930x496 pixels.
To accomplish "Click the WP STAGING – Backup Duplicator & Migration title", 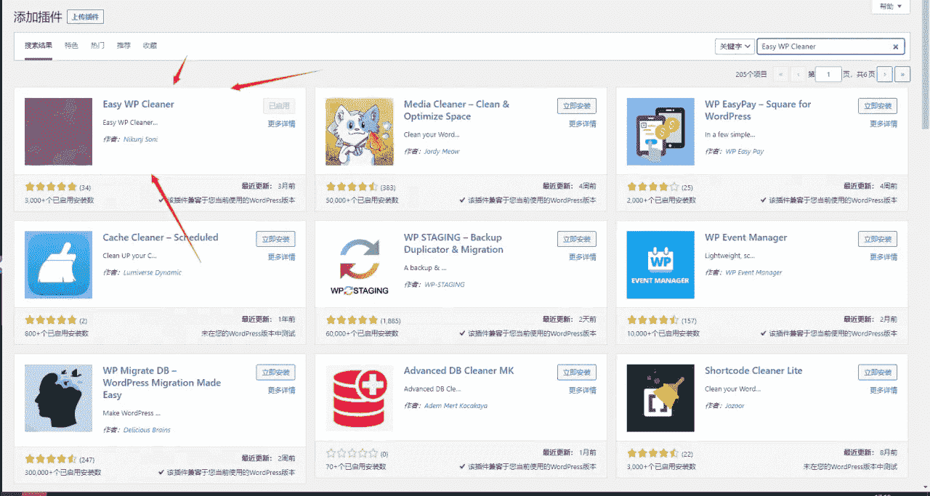I will click(x=453, y=243).
